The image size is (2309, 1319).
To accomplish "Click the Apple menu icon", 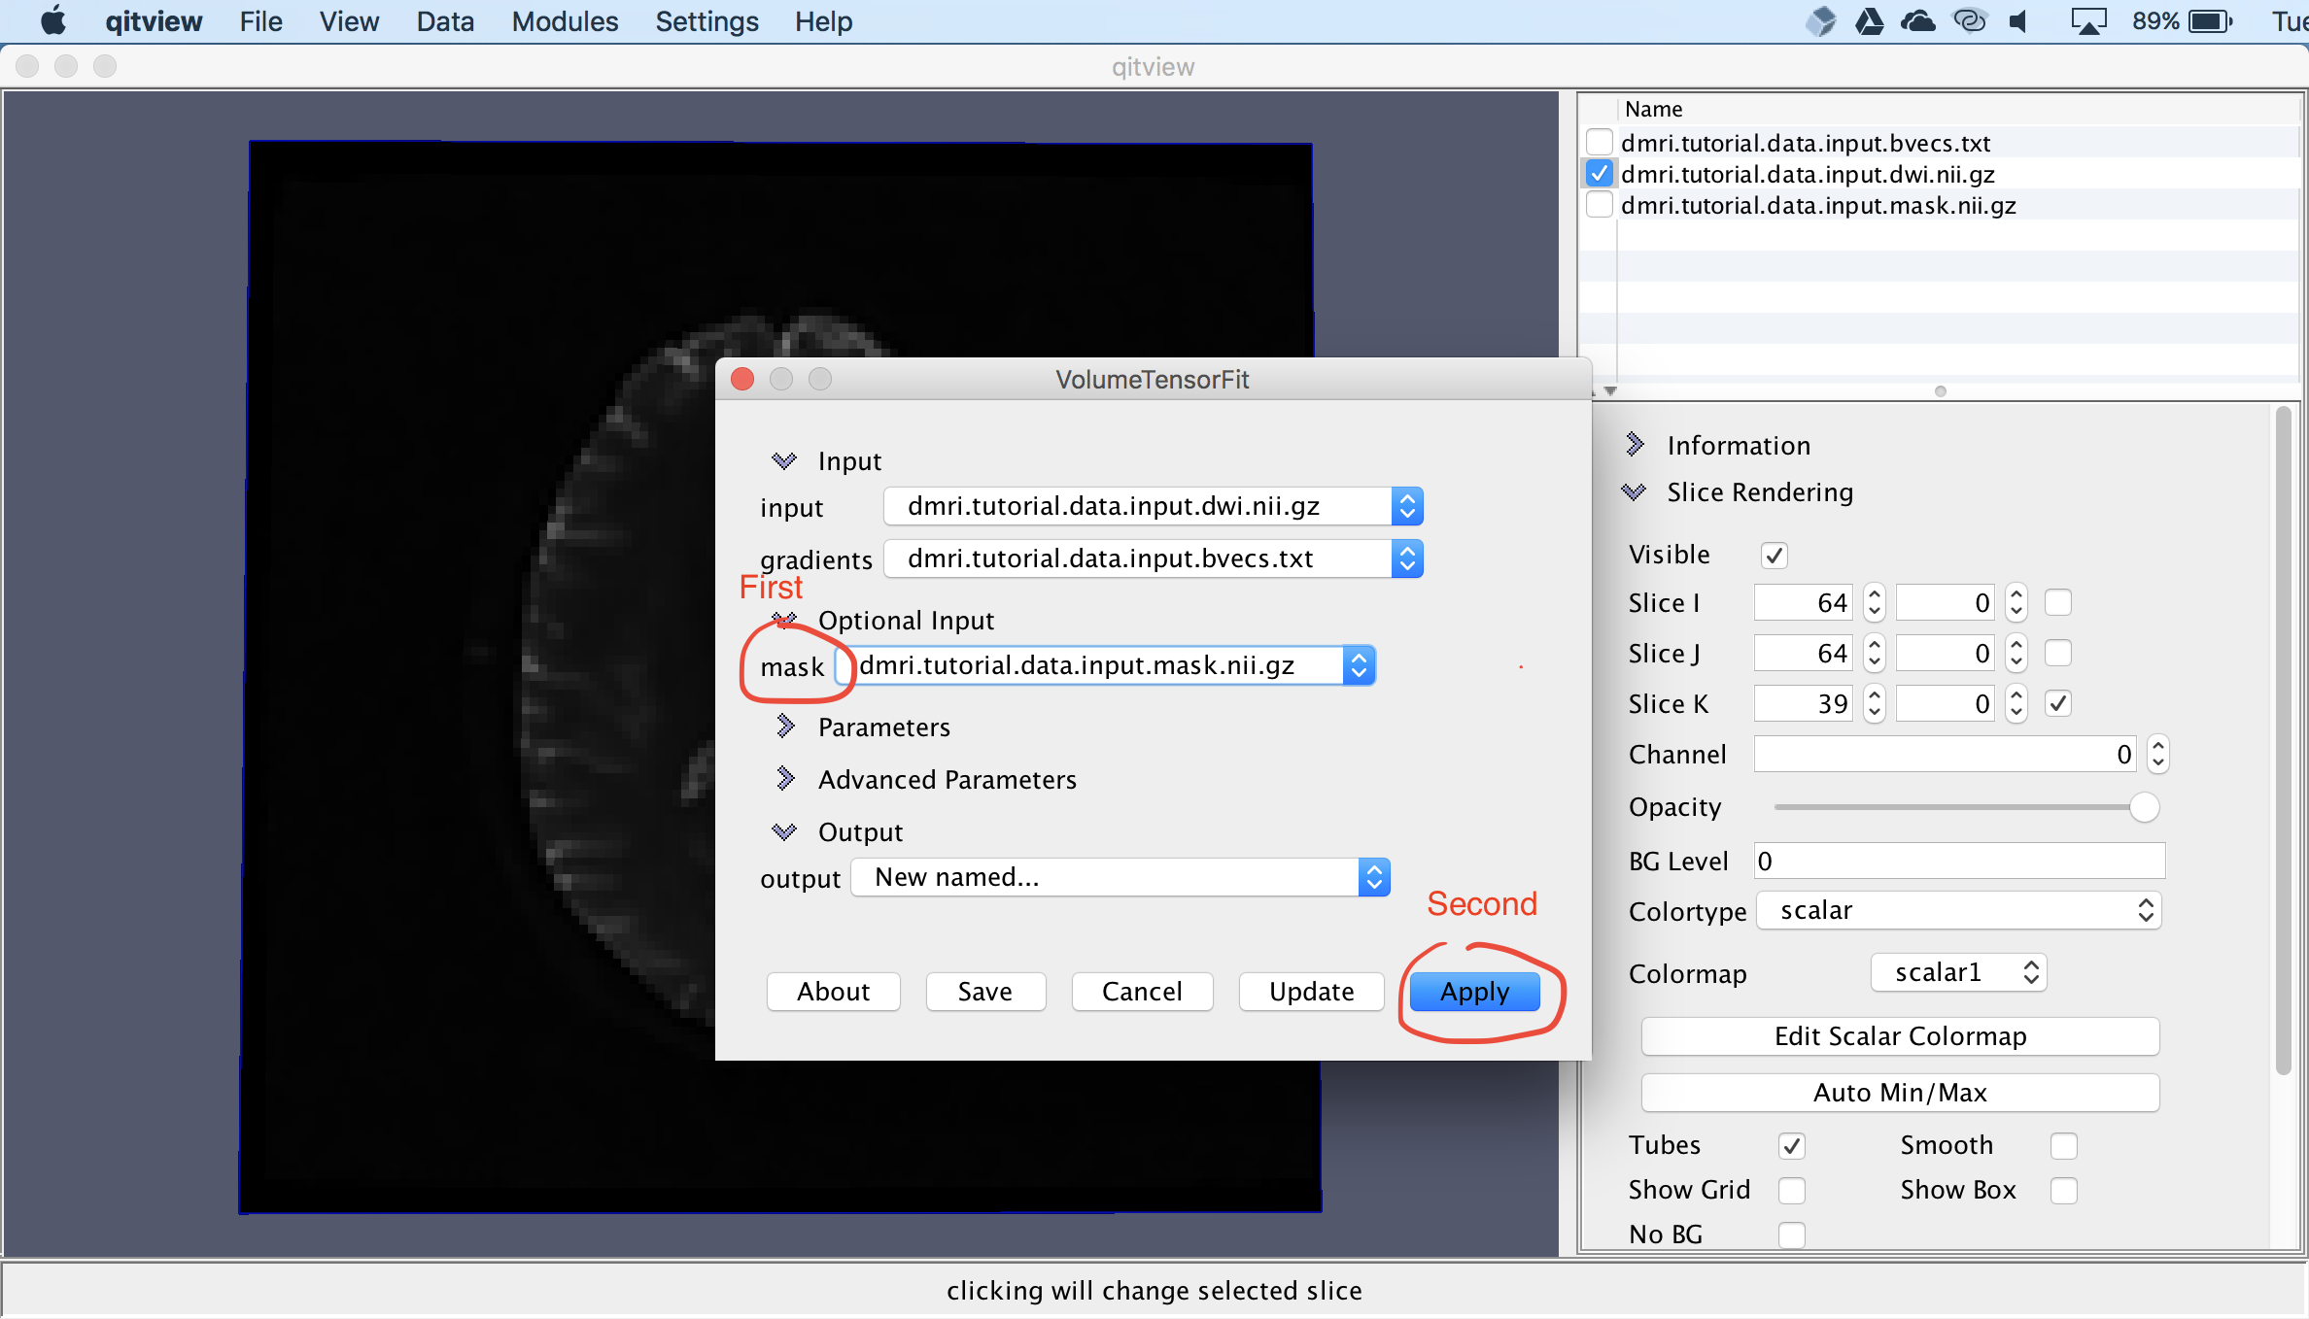I will click(x=53, y=20).
